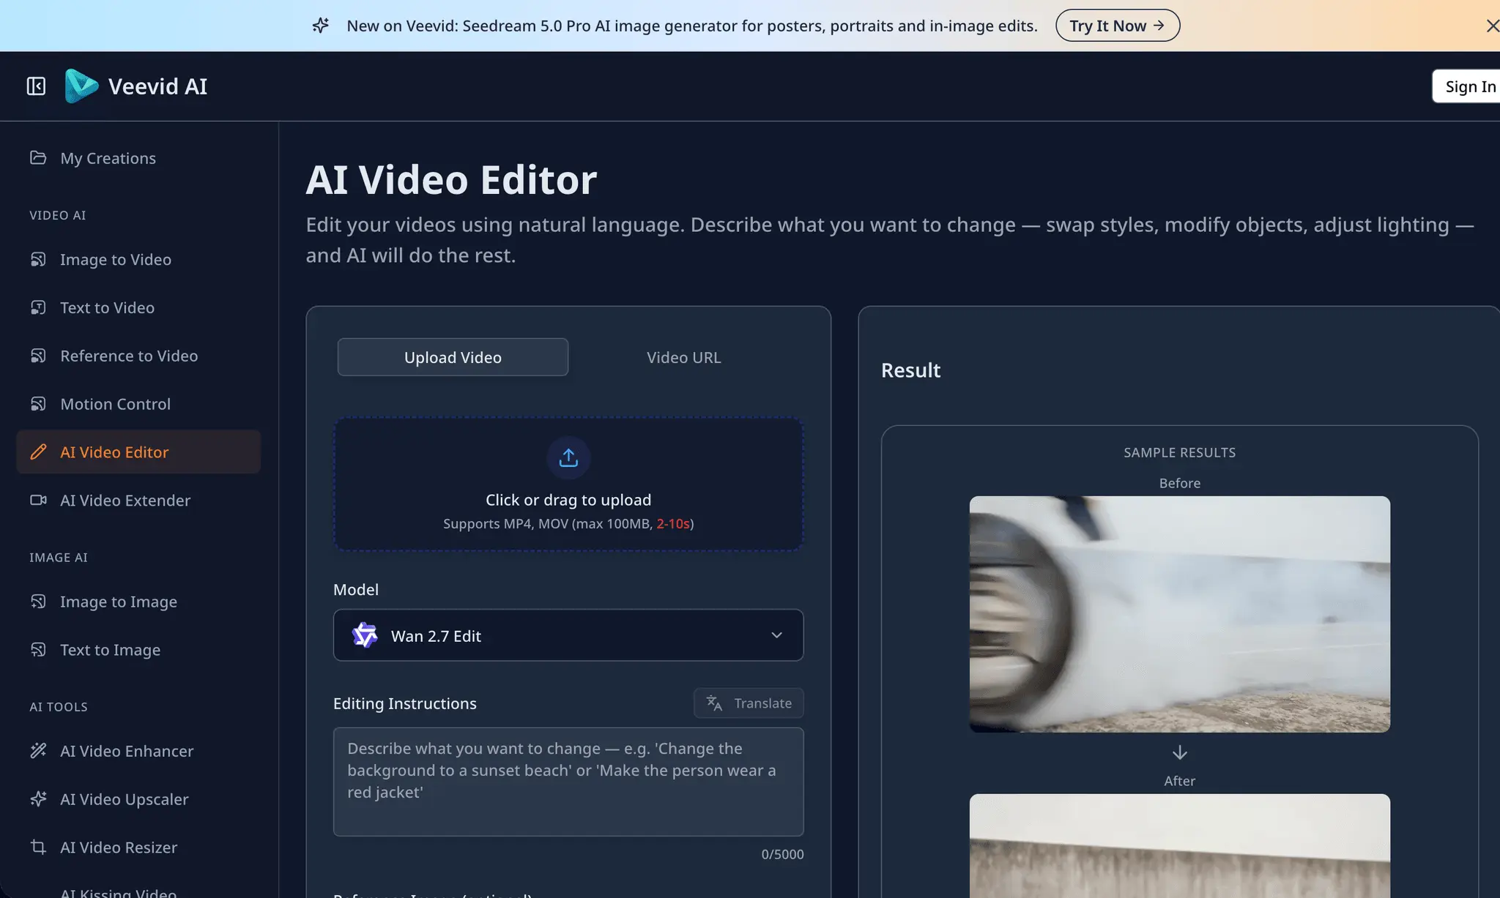Click the Image to Image icon
The height and width of the screenshot is (898, 1500).
38,602
